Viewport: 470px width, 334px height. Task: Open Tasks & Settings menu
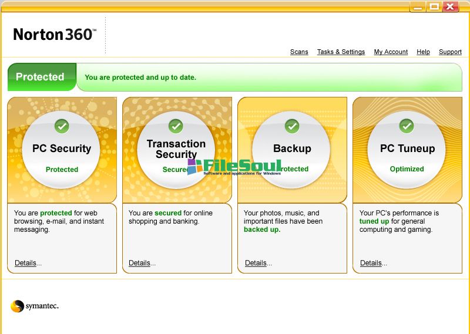[341, 52]
